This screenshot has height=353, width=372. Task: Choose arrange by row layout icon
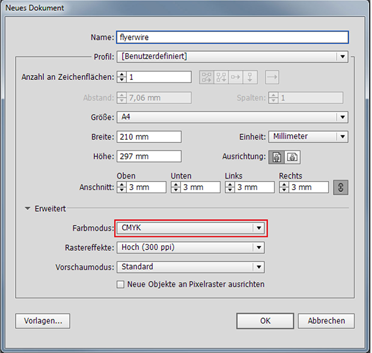236,77
